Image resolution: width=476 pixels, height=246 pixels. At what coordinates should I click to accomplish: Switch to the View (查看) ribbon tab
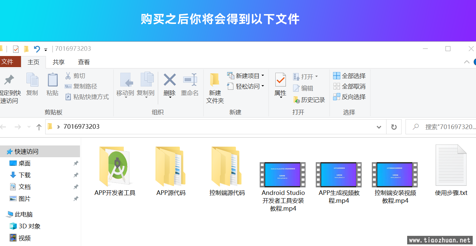pyautogui.click(x=84, y=62)
